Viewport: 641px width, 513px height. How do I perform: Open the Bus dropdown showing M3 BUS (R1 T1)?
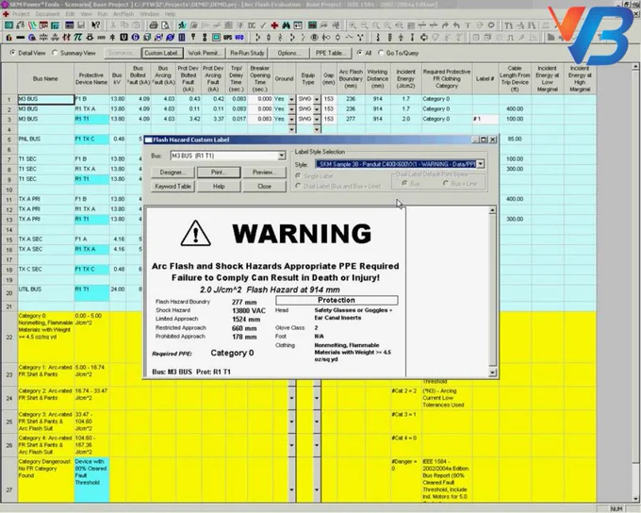coord(282,156)
